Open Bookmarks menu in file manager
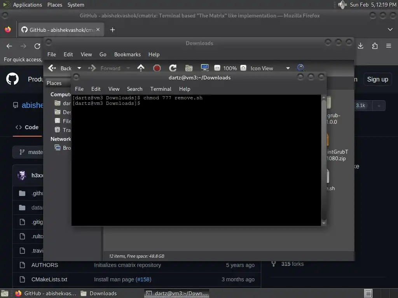 [127, 54]
